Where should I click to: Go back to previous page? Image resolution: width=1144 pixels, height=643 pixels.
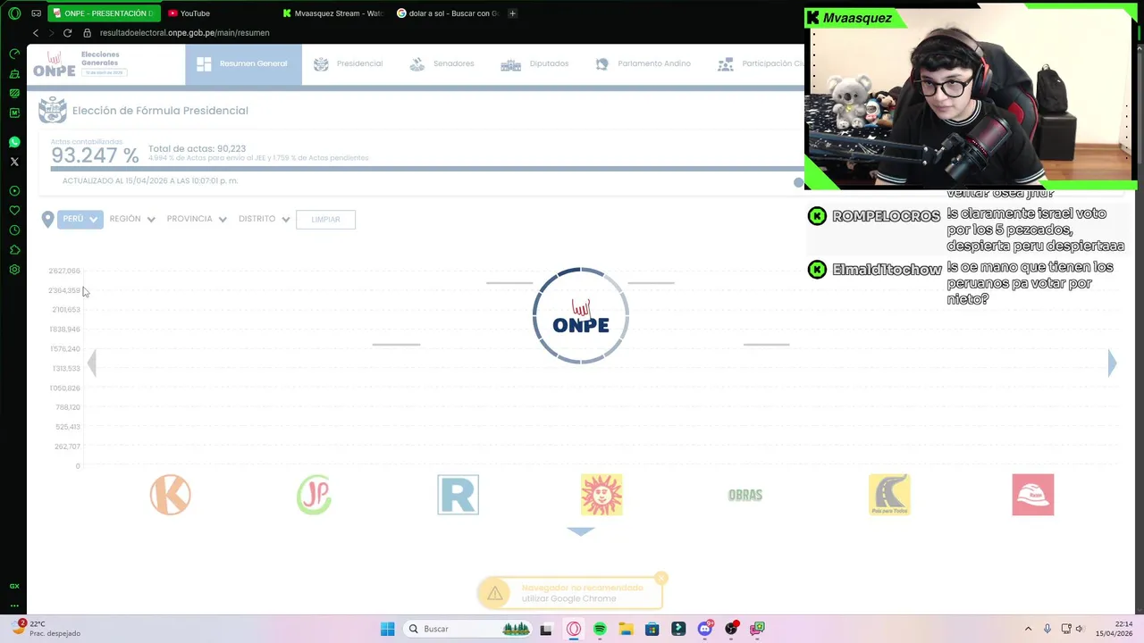pos(36,33)
